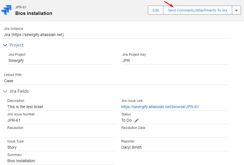The height and width of the screenshot is (165, 244).
Task: Click the Jira Instance field label
Action: click(14, 29)
